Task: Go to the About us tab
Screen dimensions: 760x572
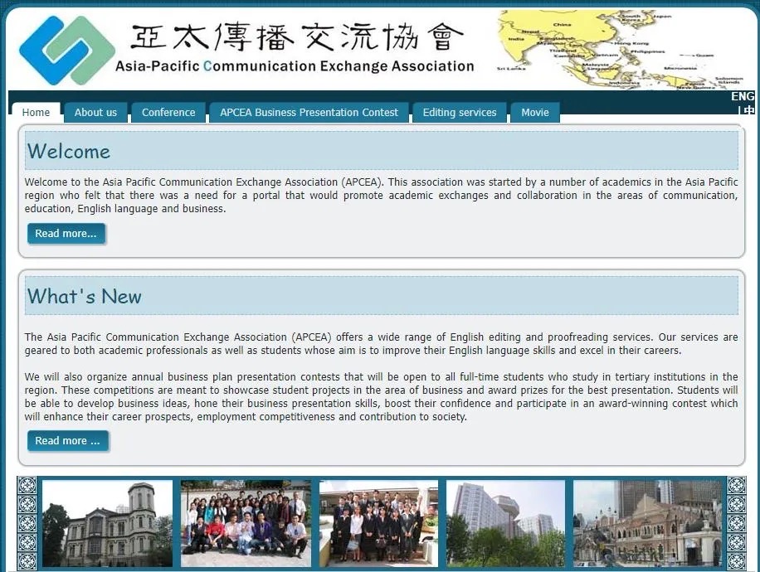Action: (95, 113)
